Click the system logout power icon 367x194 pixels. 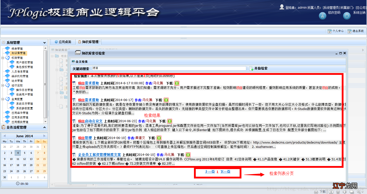347,16
